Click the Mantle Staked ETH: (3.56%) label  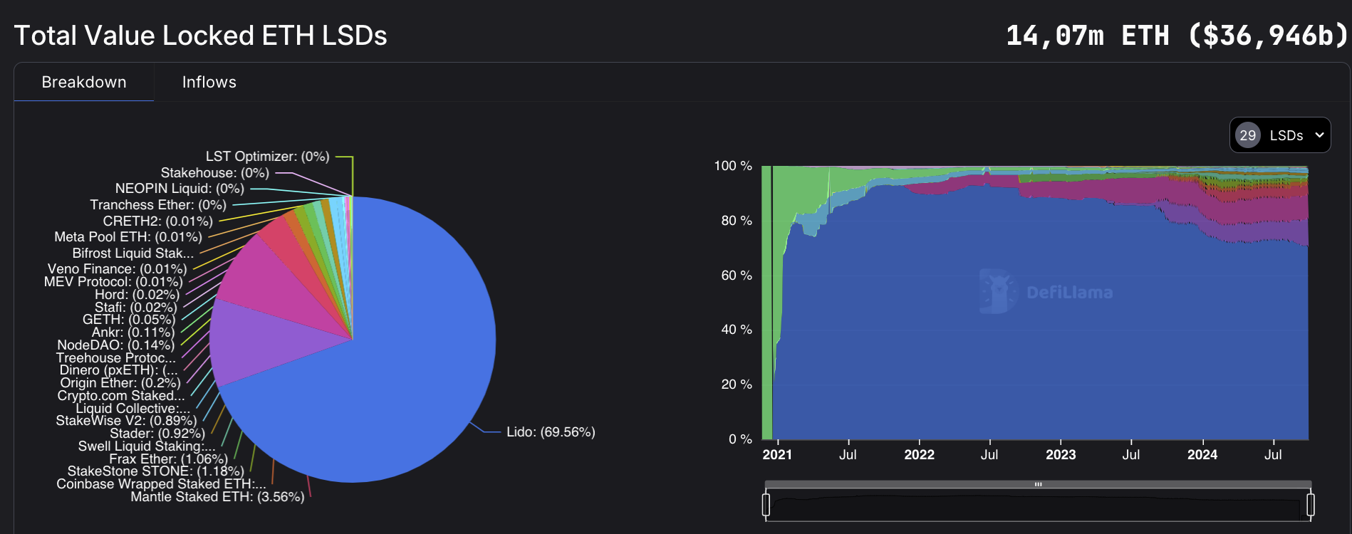pos(217,497)
